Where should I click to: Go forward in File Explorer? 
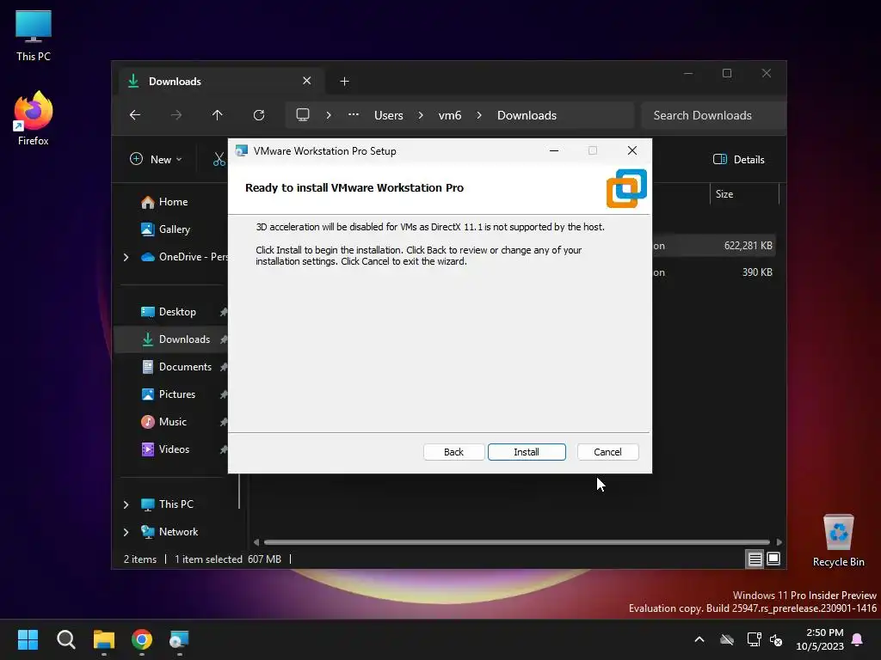(176, 115)
